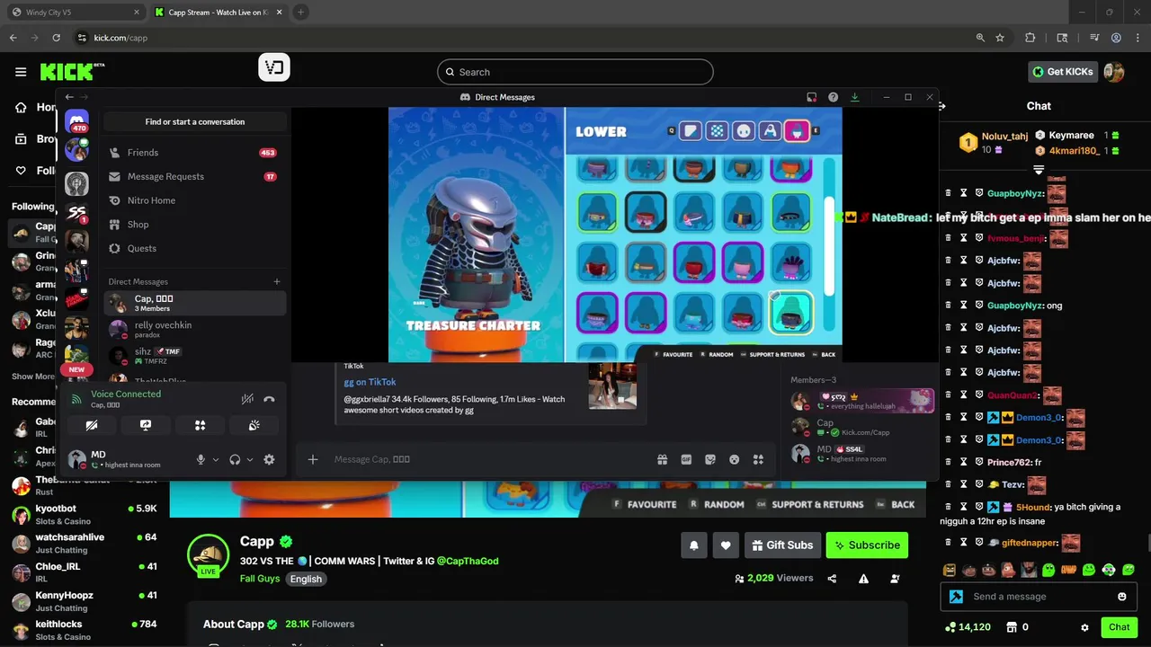The width and height of the screenshot is (1151, 647).
Task: Open sihz direct message
Action: (194, 356)
